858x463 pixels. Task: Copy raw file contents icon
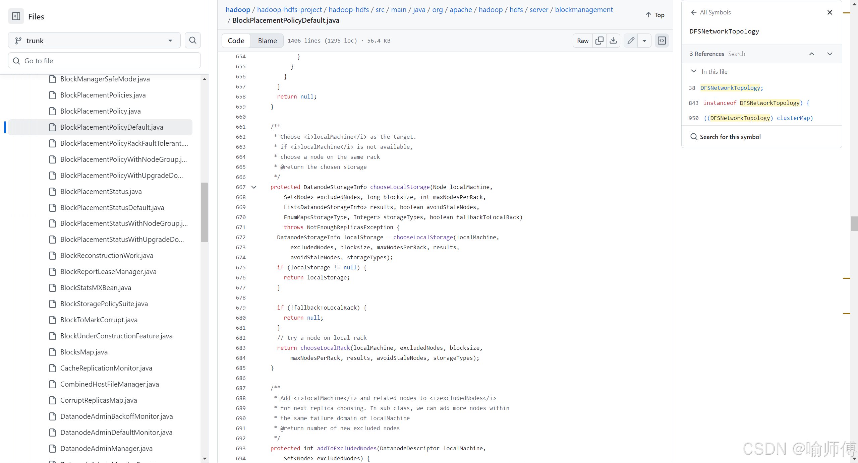pyautogui.click(x=599, y=41)
